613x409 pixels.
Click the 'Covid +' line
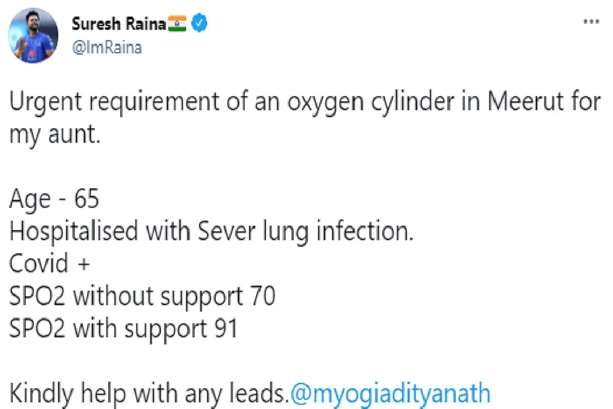tap(50, 264)
